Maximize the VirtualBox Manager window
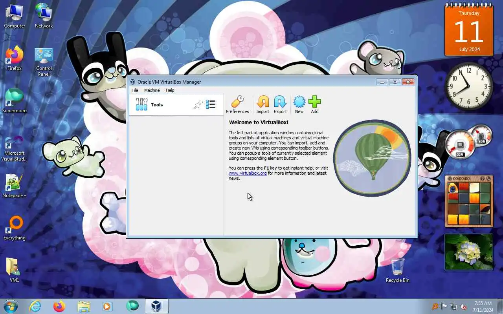The image size is (503, 314). [395, 82]
